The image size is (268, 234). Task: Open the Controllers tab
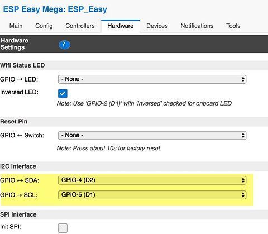80,26
